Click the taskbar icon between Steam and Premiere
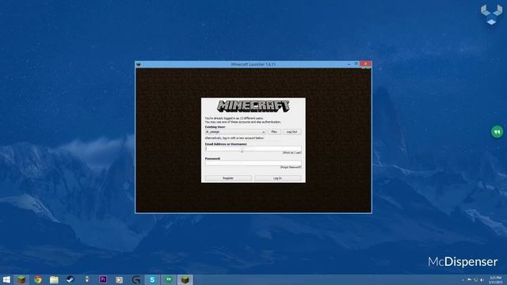The width and height of the screenshot is (507, 285). (x=86, y=279)
